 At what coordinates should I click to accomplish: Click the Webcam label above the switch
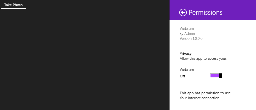tap(187, 70)
